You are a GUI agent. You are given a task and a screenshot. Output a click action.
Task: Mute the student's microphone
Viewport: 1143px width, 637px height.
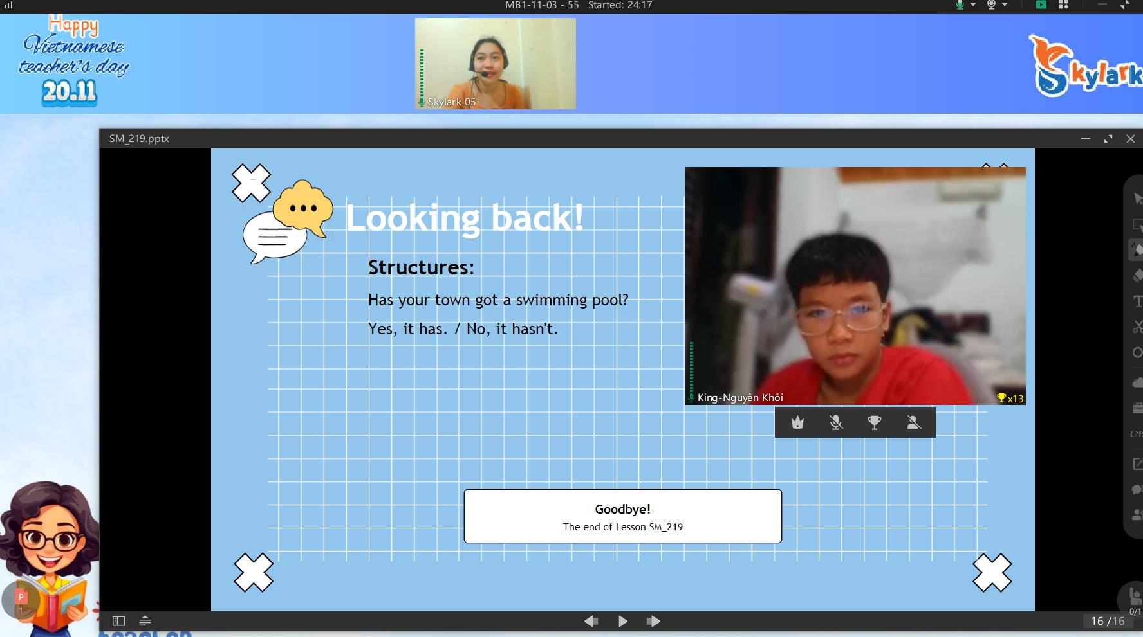pyautogui.click(x=835, y=422)
